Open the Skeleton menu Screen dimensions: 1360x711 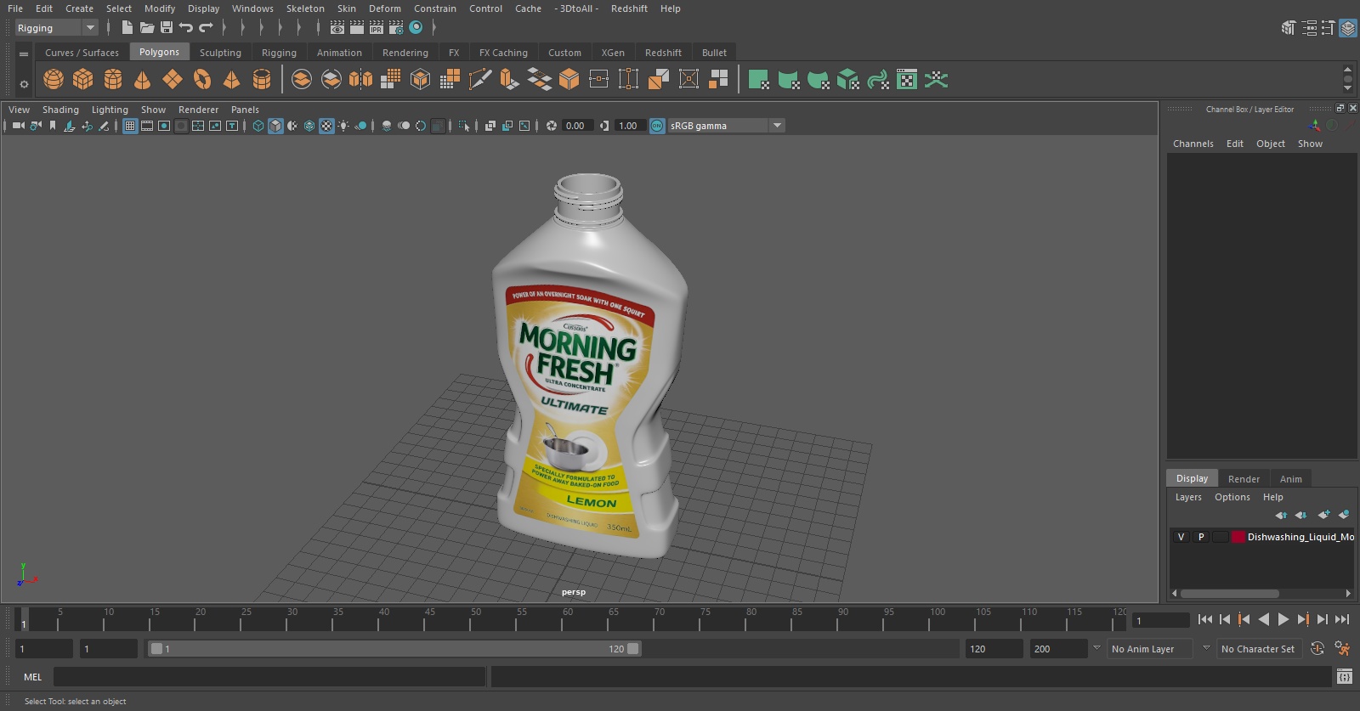pos(305,8)
